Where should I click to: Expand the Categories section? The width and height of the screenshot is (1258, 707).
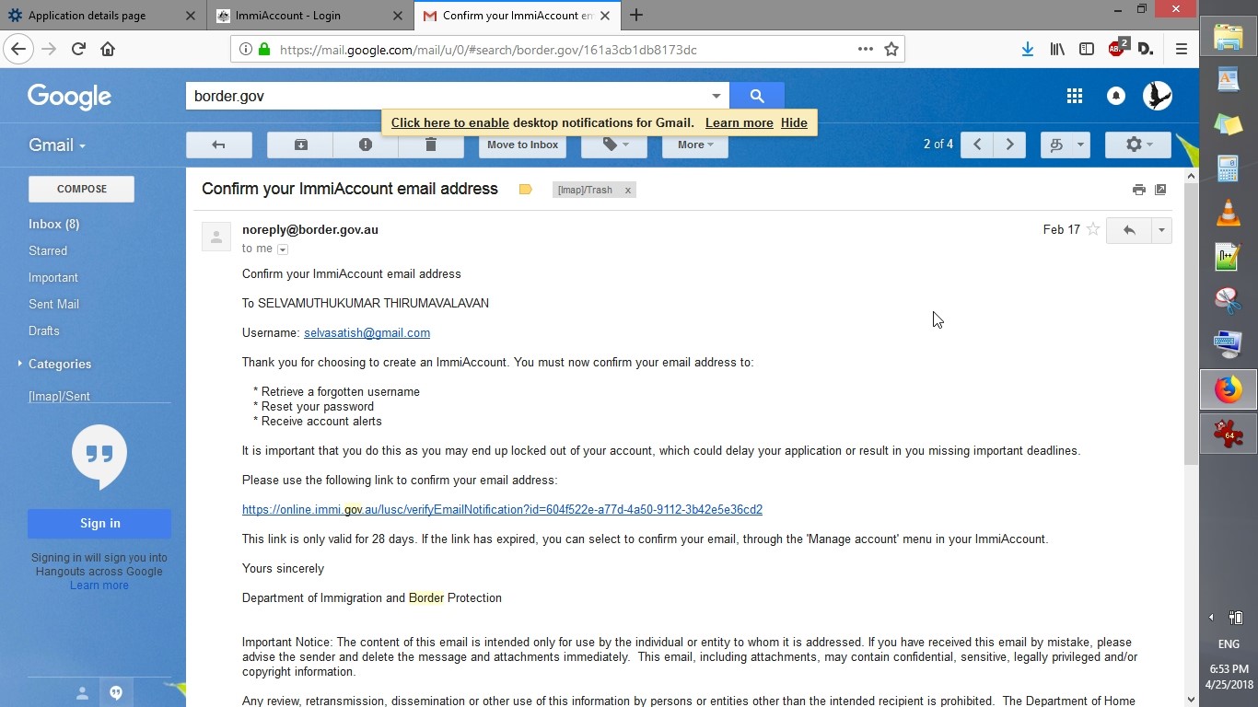[x=20, y=364]
